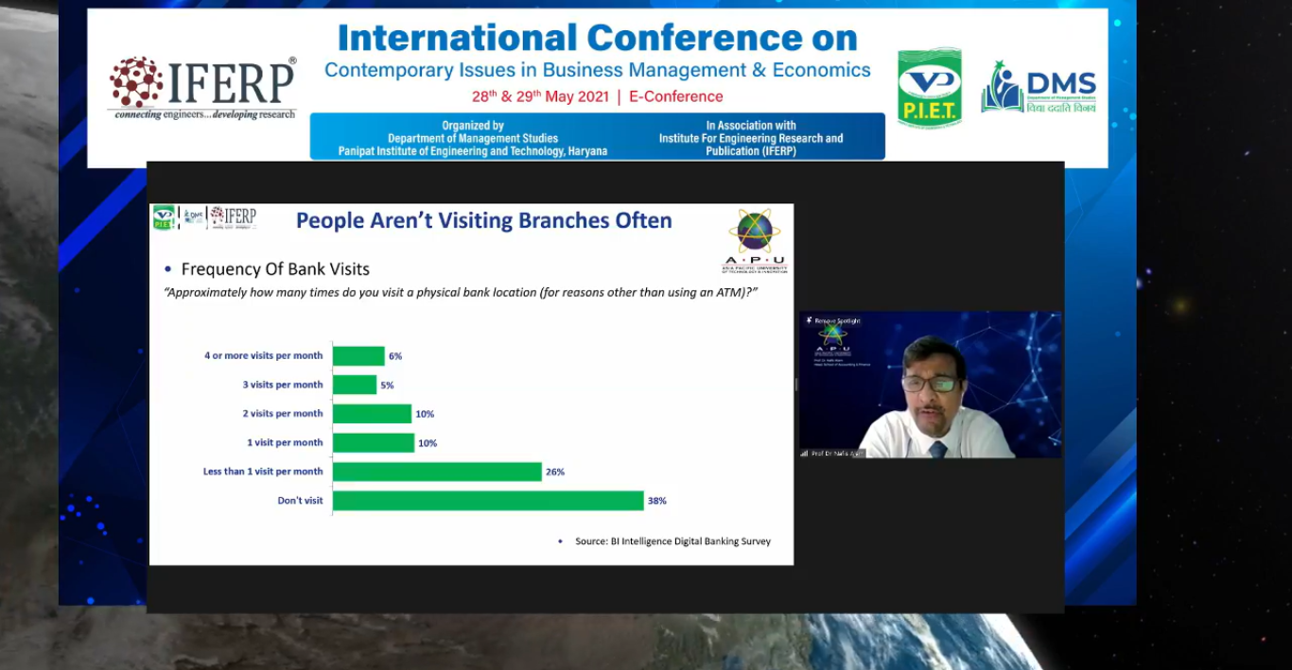Click the "Source: BI Intelligence Digital Banking Survey" text
Screen dimensions: 1292x670
(x=672, y=541)
